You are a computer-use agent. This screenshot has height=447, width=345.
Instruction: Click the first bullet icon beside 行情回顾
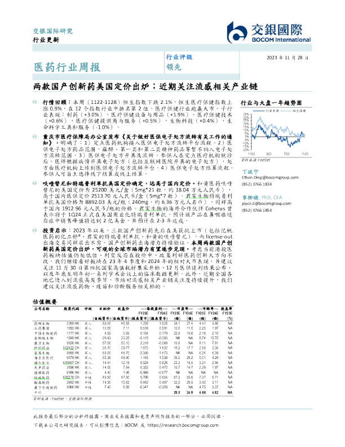pos(37,99)
